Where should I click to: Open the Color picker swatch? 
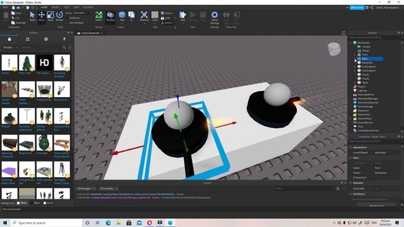[155, 16]
